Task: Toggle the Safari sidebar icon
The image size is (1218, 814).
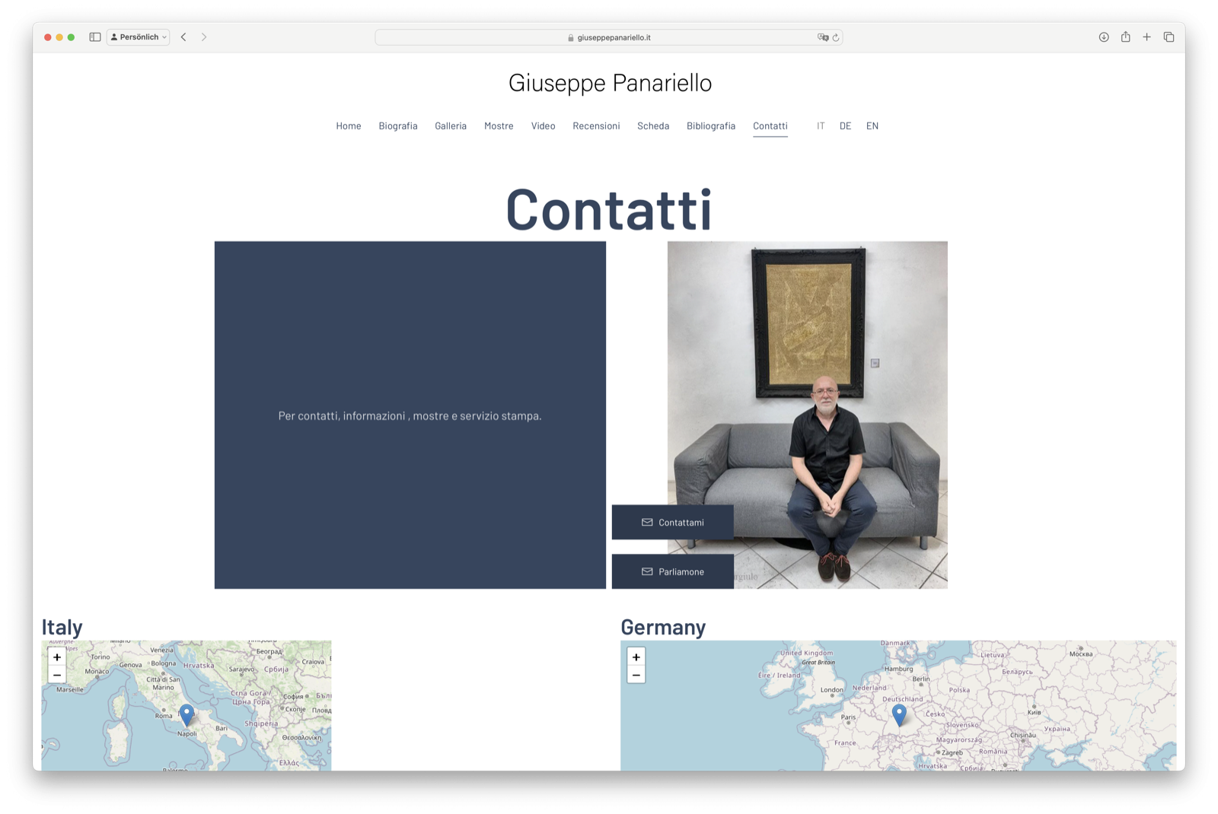Action: [x=95, y=37]
